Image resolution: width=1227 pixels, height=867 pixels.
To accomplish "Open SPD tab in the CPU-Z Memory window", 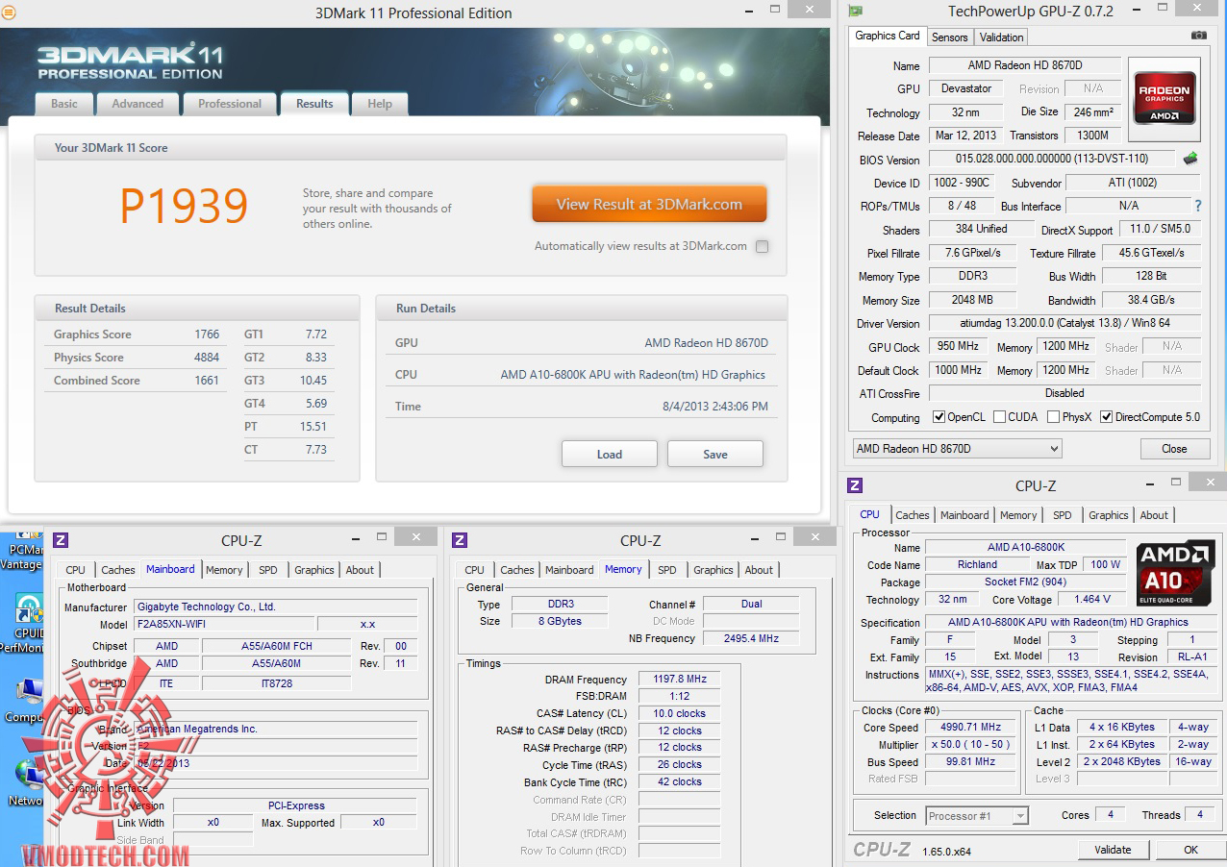I will (x=667, y=570).
